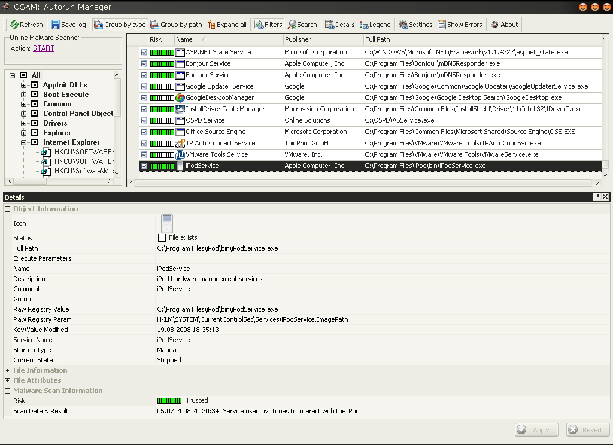Sort the list by Risk column
Screen dimensions: 613x445
coord(160,39)
